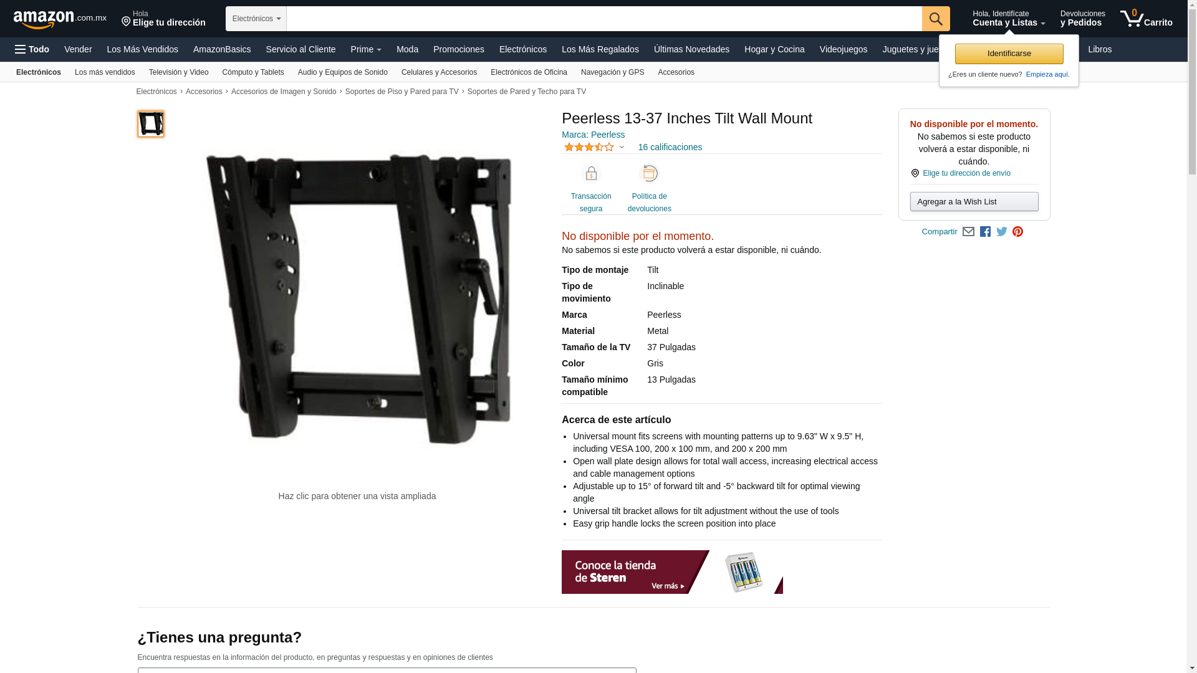Share product on Facebook icon
The width and height of the screenshot is (1197, 673).
[x=985, y=232]
